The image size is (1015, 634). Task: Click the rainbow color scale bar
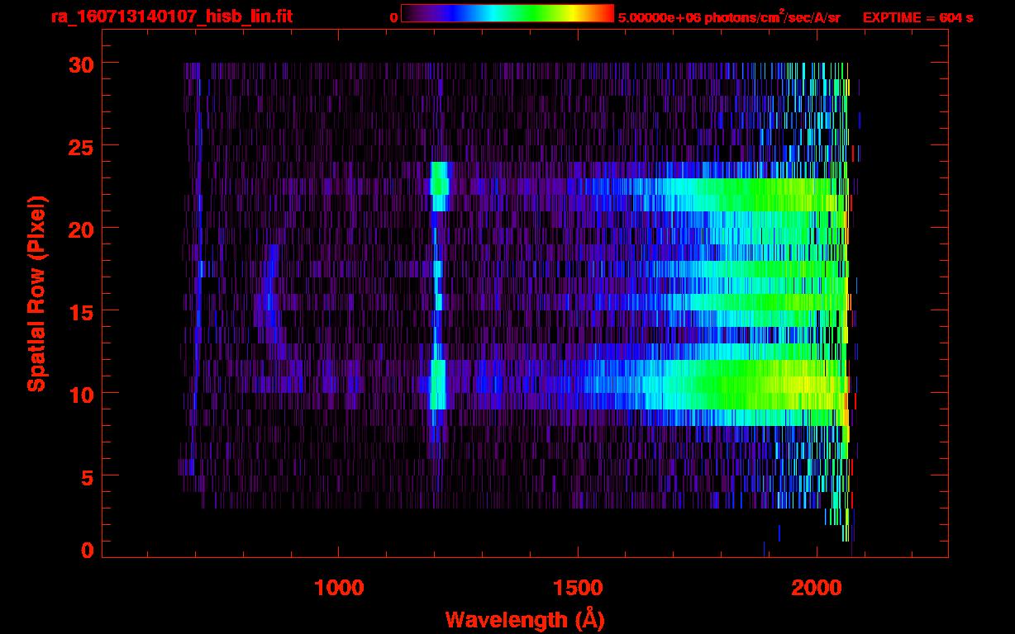(507, 13)
